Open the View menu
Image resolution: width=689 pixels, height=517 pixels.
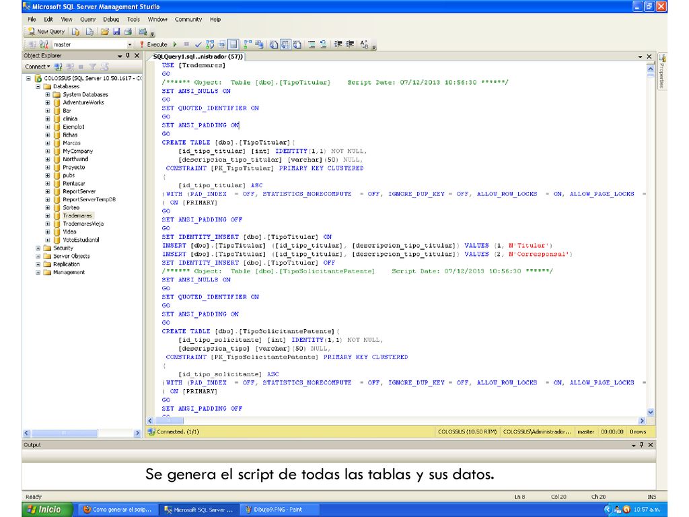pos(67,20)
